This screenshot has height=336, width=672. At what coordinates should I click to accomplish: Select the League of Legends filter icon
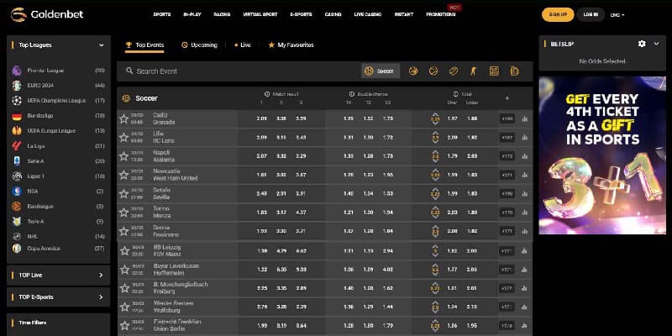tap(514, 71)
